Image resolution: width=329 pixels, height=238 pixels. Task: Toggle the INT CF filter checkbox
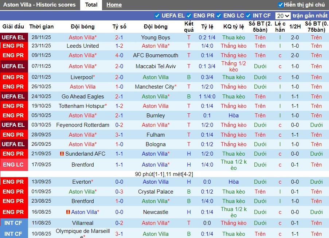[248, 16]
